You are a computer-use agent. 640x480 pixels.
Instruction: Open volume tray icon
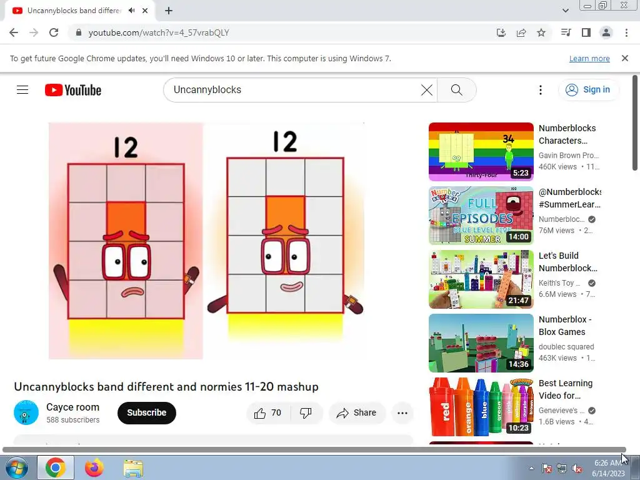pyautogui.click(x=577, y=468)
